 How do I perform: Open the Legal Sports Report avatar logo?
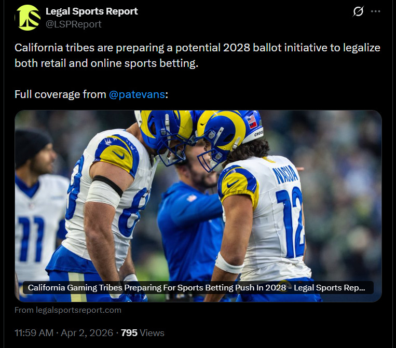[x=28, y=18]
